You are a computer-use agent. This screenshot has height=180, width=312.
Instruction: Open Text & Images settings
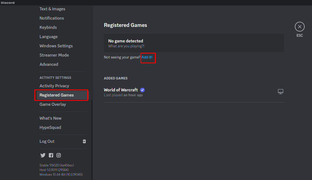tap(52, 9)
